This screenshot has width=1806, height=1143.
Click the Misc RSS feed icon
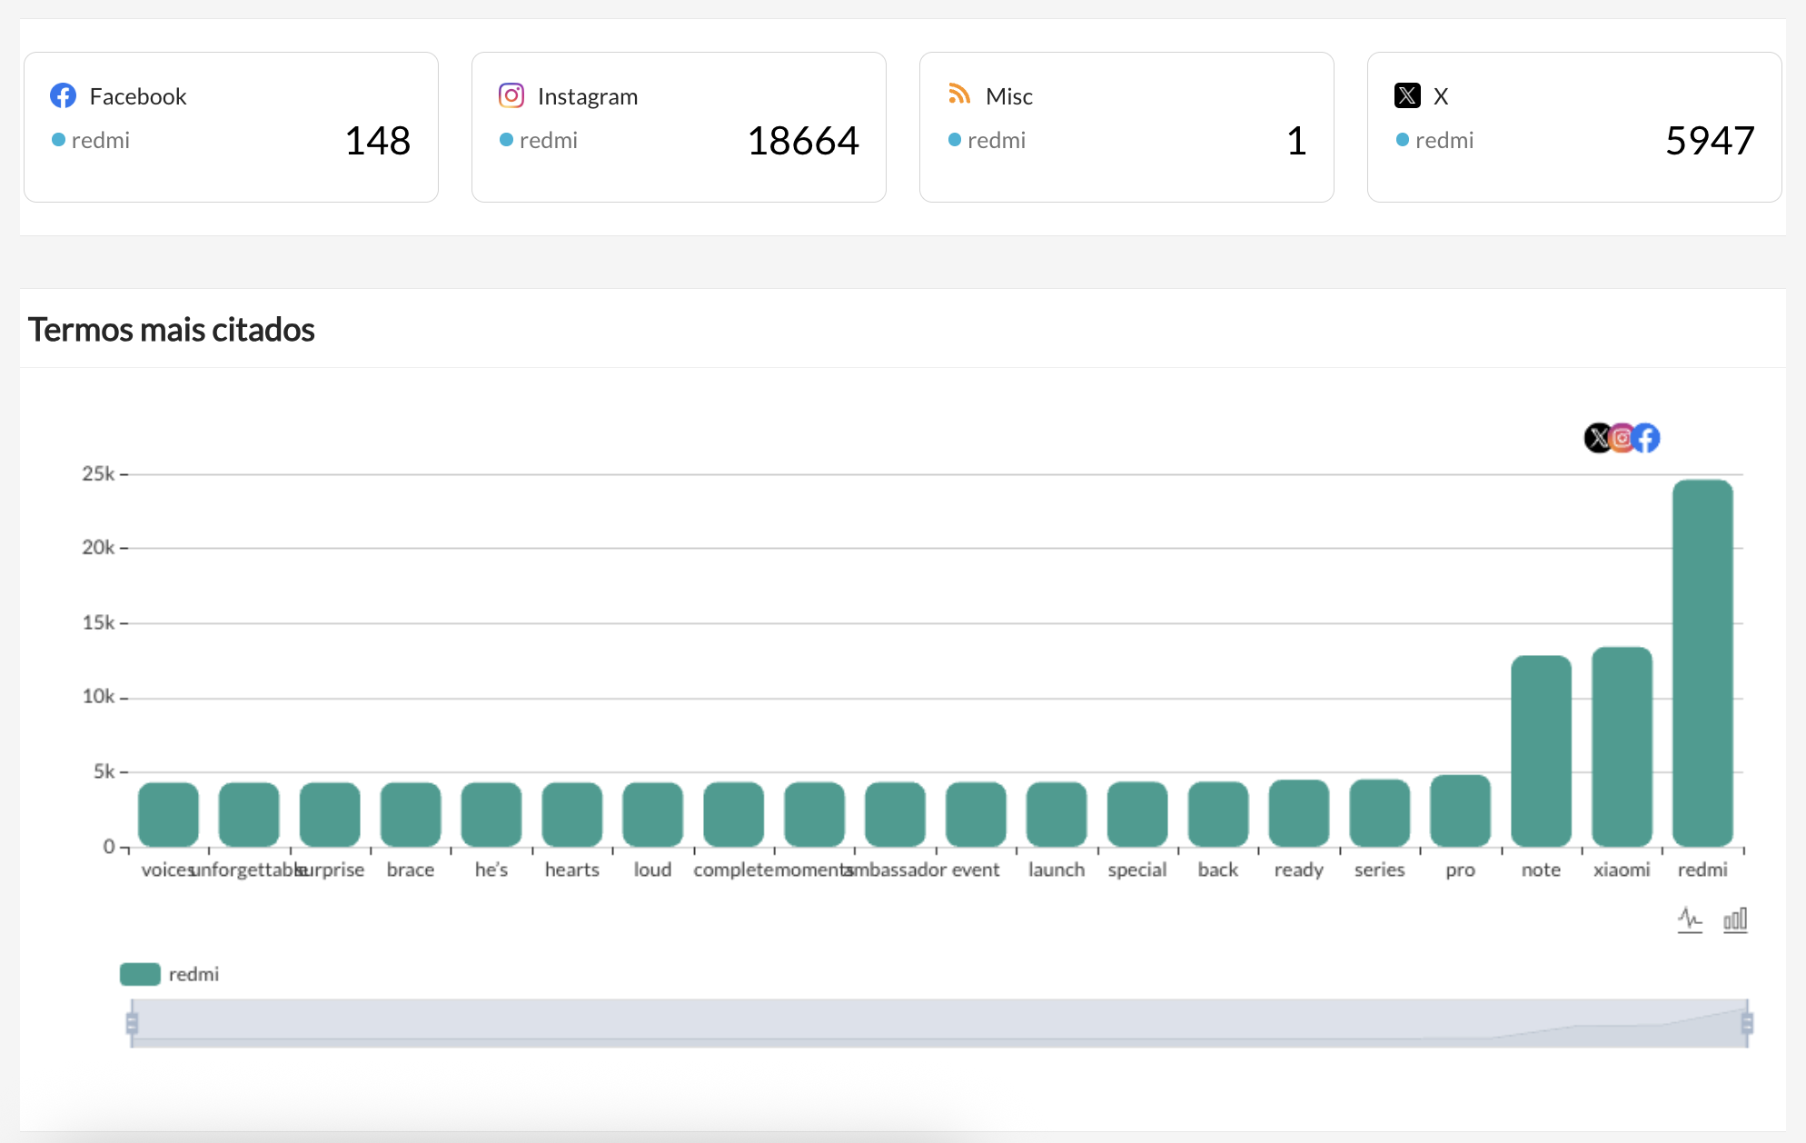point(959,94)
